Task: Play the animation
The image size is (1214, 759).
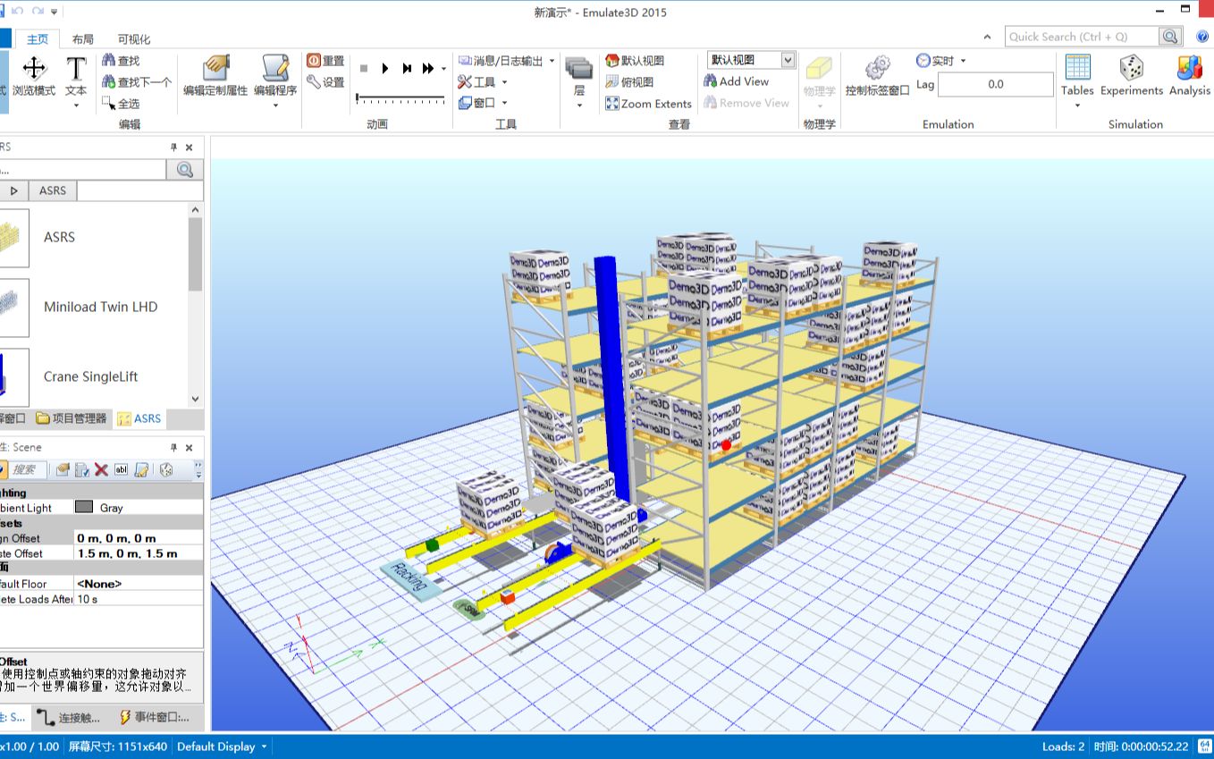Action: tap(385, 69)
